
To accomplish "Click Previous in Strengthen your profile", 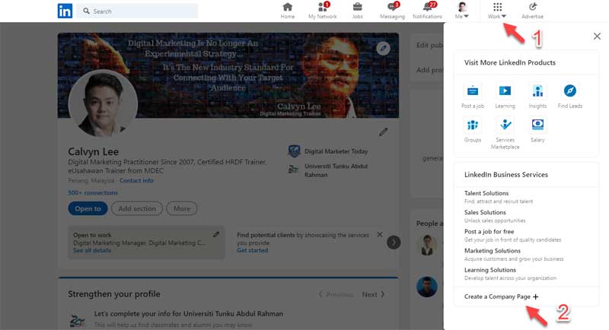I will (336, 294).
